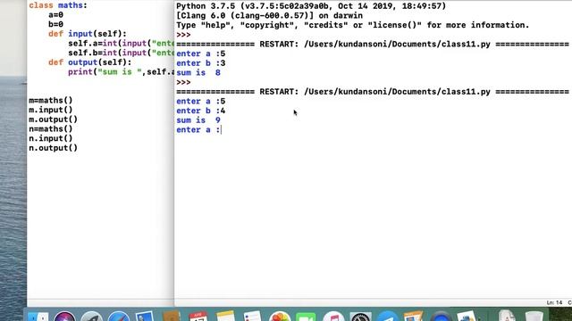Click the 'enter b :4' shell output

point(200,111)
